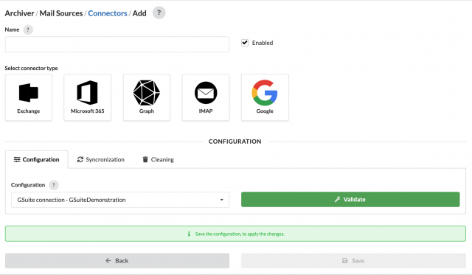Image resolution: width=472 pixels, height=275 pixels.
Task: Click the 'Save the configuration' info message
Action: (235, 234)
